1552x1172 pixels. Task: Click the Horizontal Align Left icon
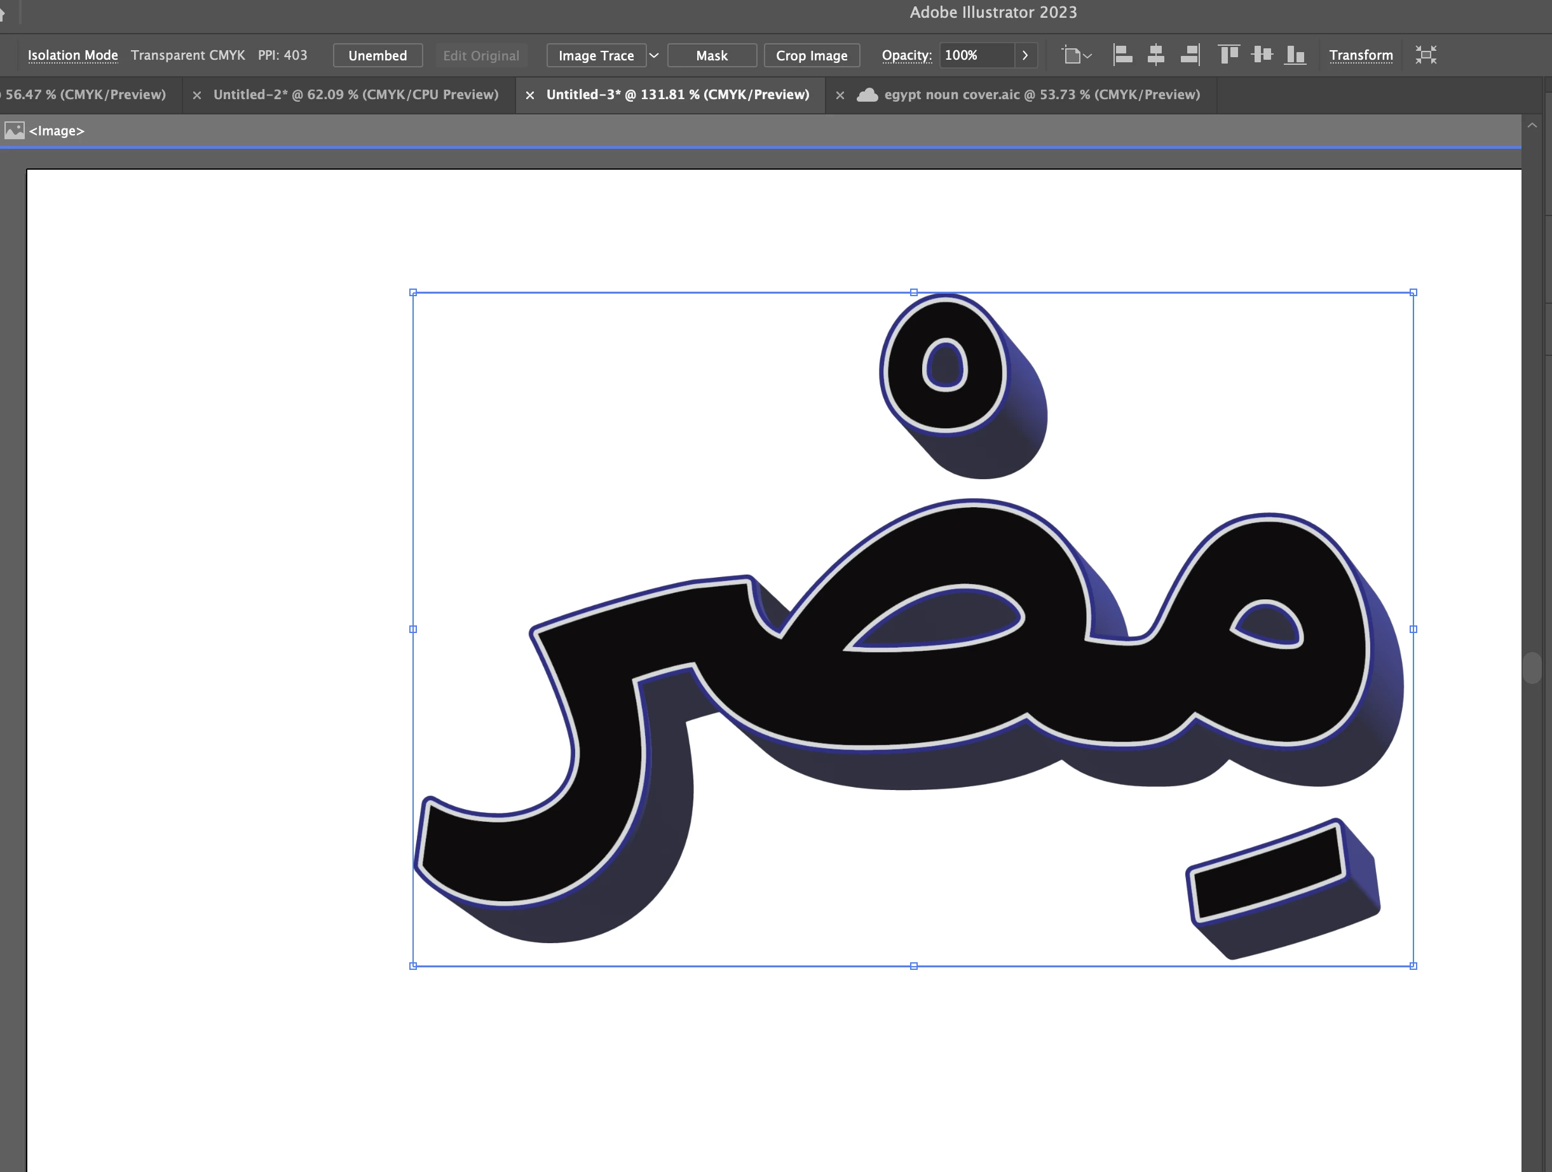(1122, 55)
